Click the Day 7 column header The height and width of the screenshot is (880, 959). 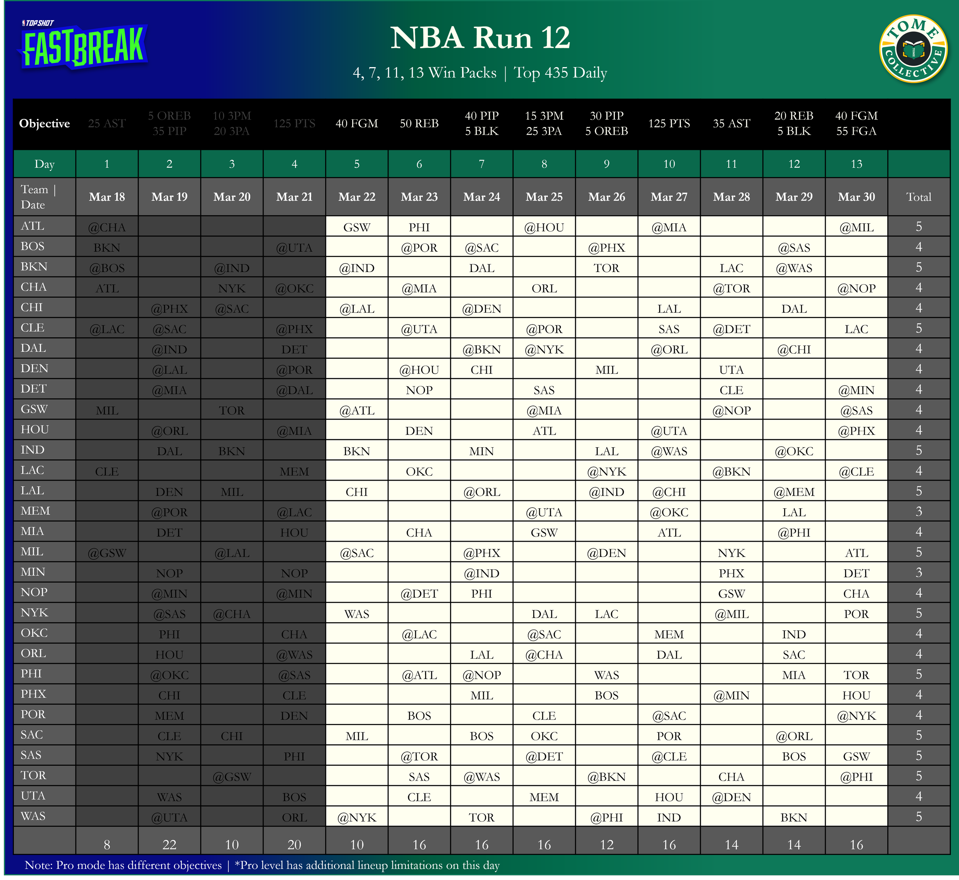tap(481, 164)
